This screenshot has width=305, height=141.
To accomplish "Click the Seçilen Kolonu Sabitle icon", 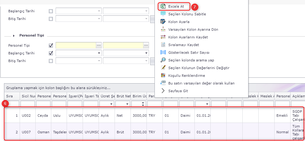I will click(163, 14).
